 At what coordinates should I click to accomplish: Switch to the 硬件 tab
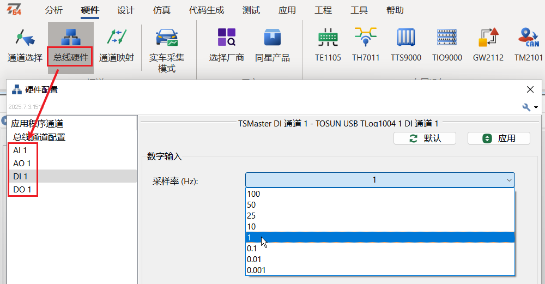(x=90, y=10)
